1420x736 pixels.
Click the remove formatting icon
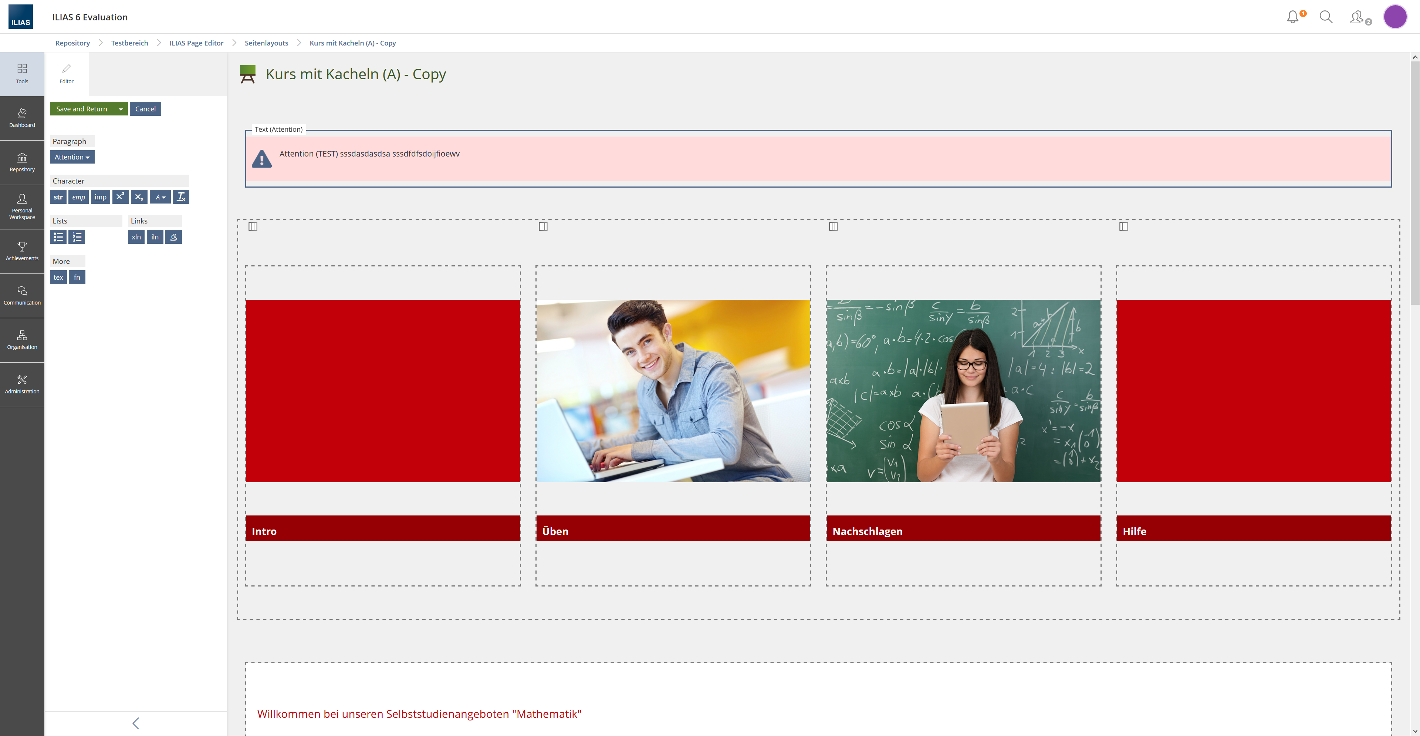tap(181, 197)
